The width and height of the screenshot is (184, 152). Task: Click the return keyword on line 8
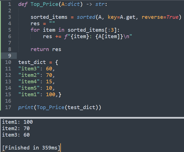click(x=40, y=49)
